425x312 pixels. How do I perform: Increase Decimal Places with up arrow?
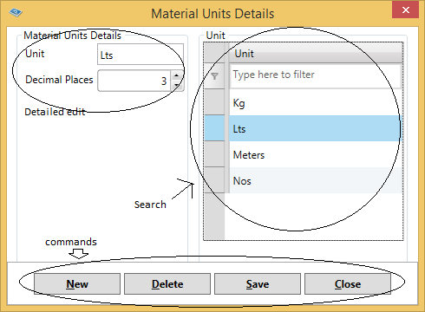click(x=177, y=75)
